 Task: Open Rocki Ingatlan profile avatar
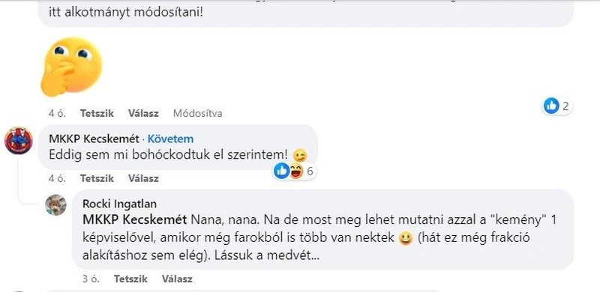55,205
